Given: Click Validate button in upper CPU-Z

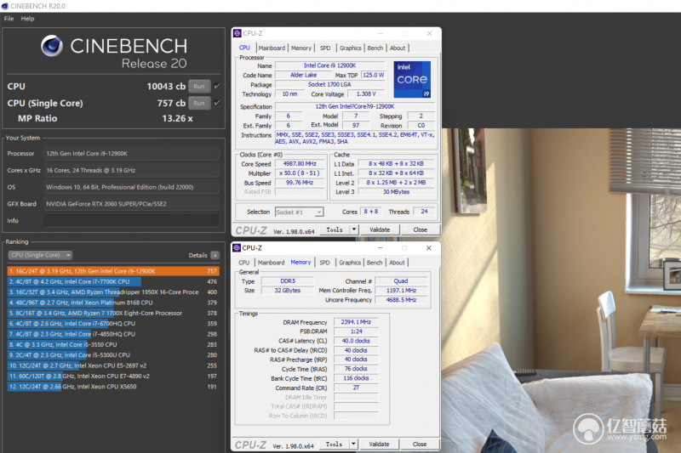Looking at the screenshot, I should (x=380, y=229).
